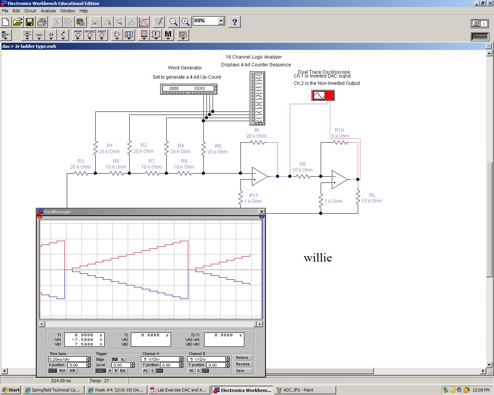Open the Instruments parts bin
The width and height of the screenshot is (494, 395).
[x=183, y=35]
